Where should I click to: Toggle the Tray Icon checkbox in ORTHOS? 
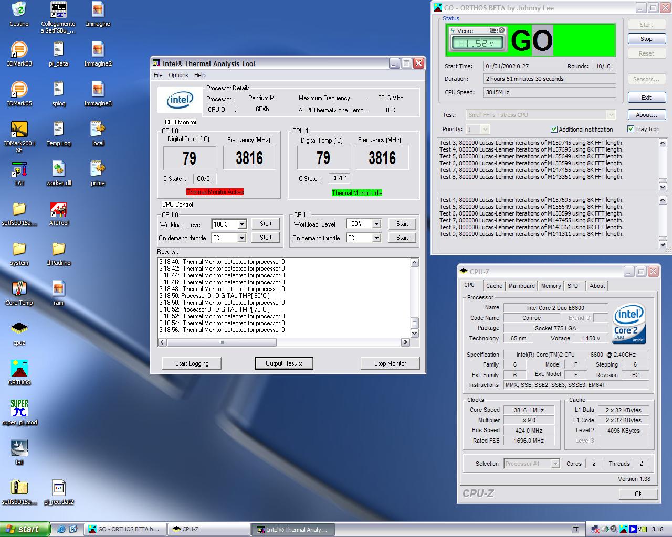pos(631,129)
